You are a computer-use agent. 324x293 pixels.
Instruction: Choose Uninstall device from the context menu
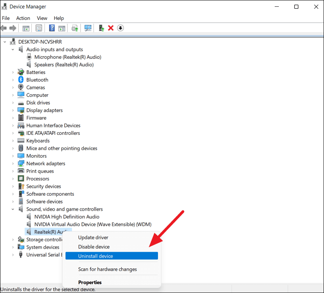click(x=95, y=256)
